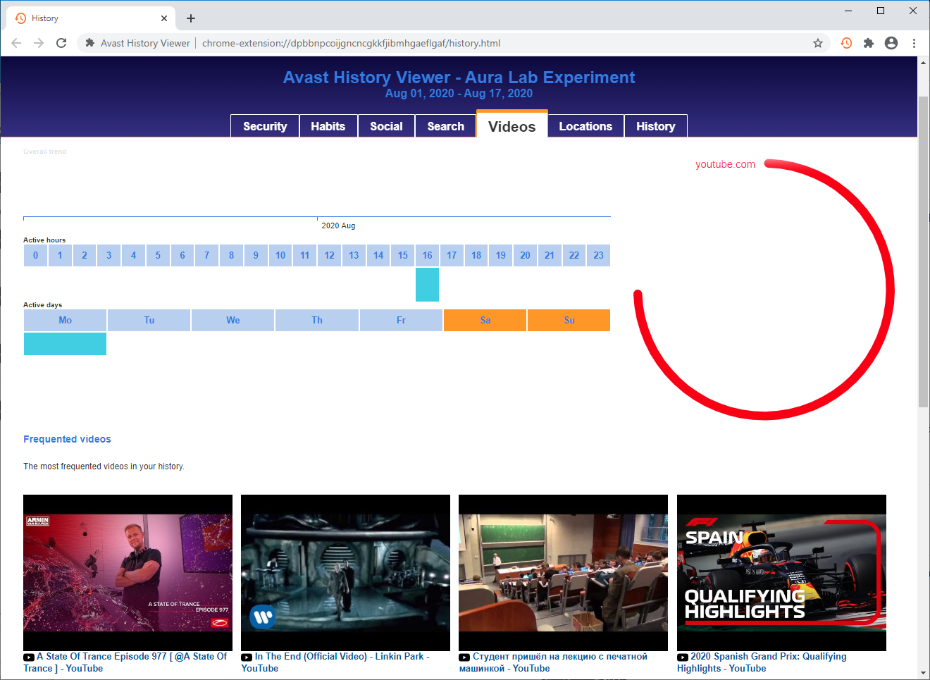The image size is (930, 680).
Task: Select hour 14 in Active hours
Action: [378, 255]
